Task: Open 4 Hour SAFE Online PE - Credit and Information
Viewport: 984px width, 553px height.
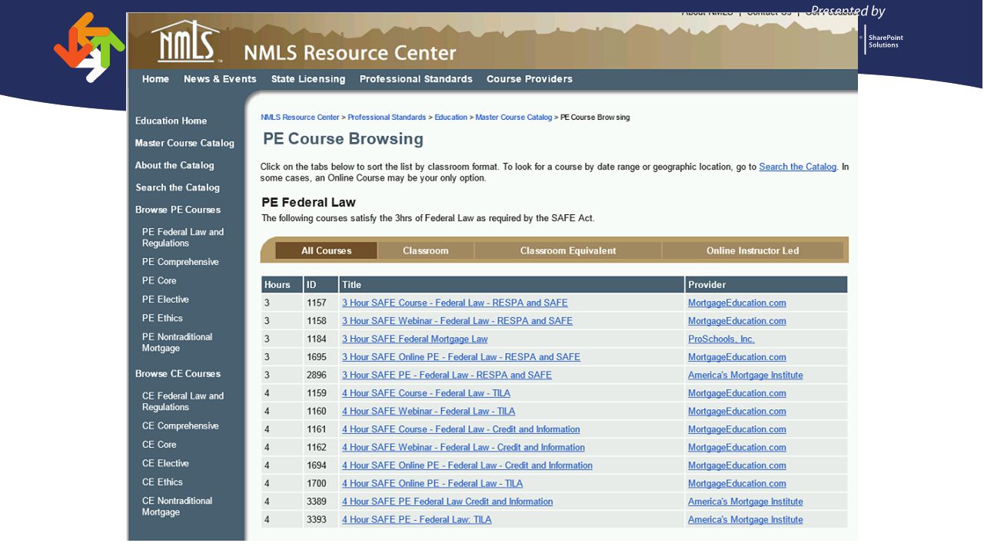Action: 467,465
